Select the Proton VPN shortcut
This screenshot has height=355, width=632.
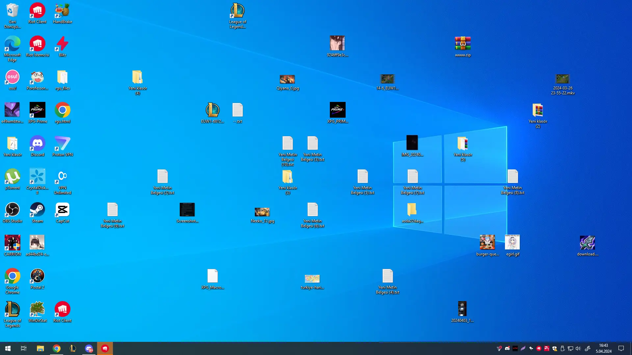63,146
